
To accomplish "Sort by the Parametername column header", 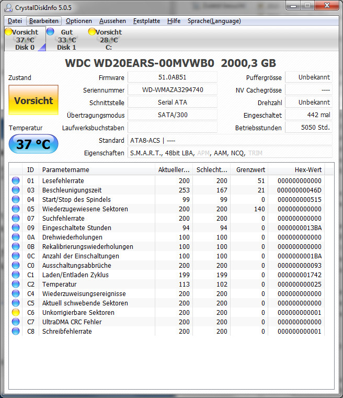I will [97, 169].
